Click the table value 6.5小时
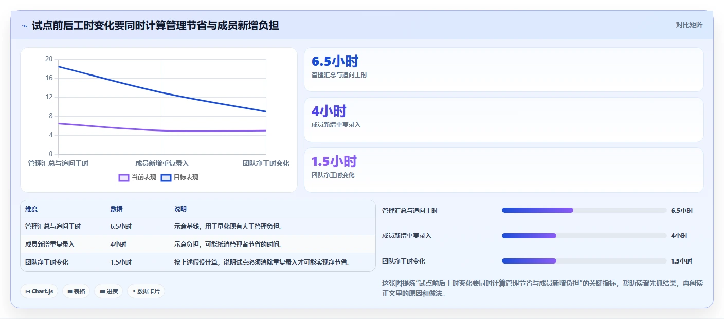 pyautogui.click(x=121, y=227)
